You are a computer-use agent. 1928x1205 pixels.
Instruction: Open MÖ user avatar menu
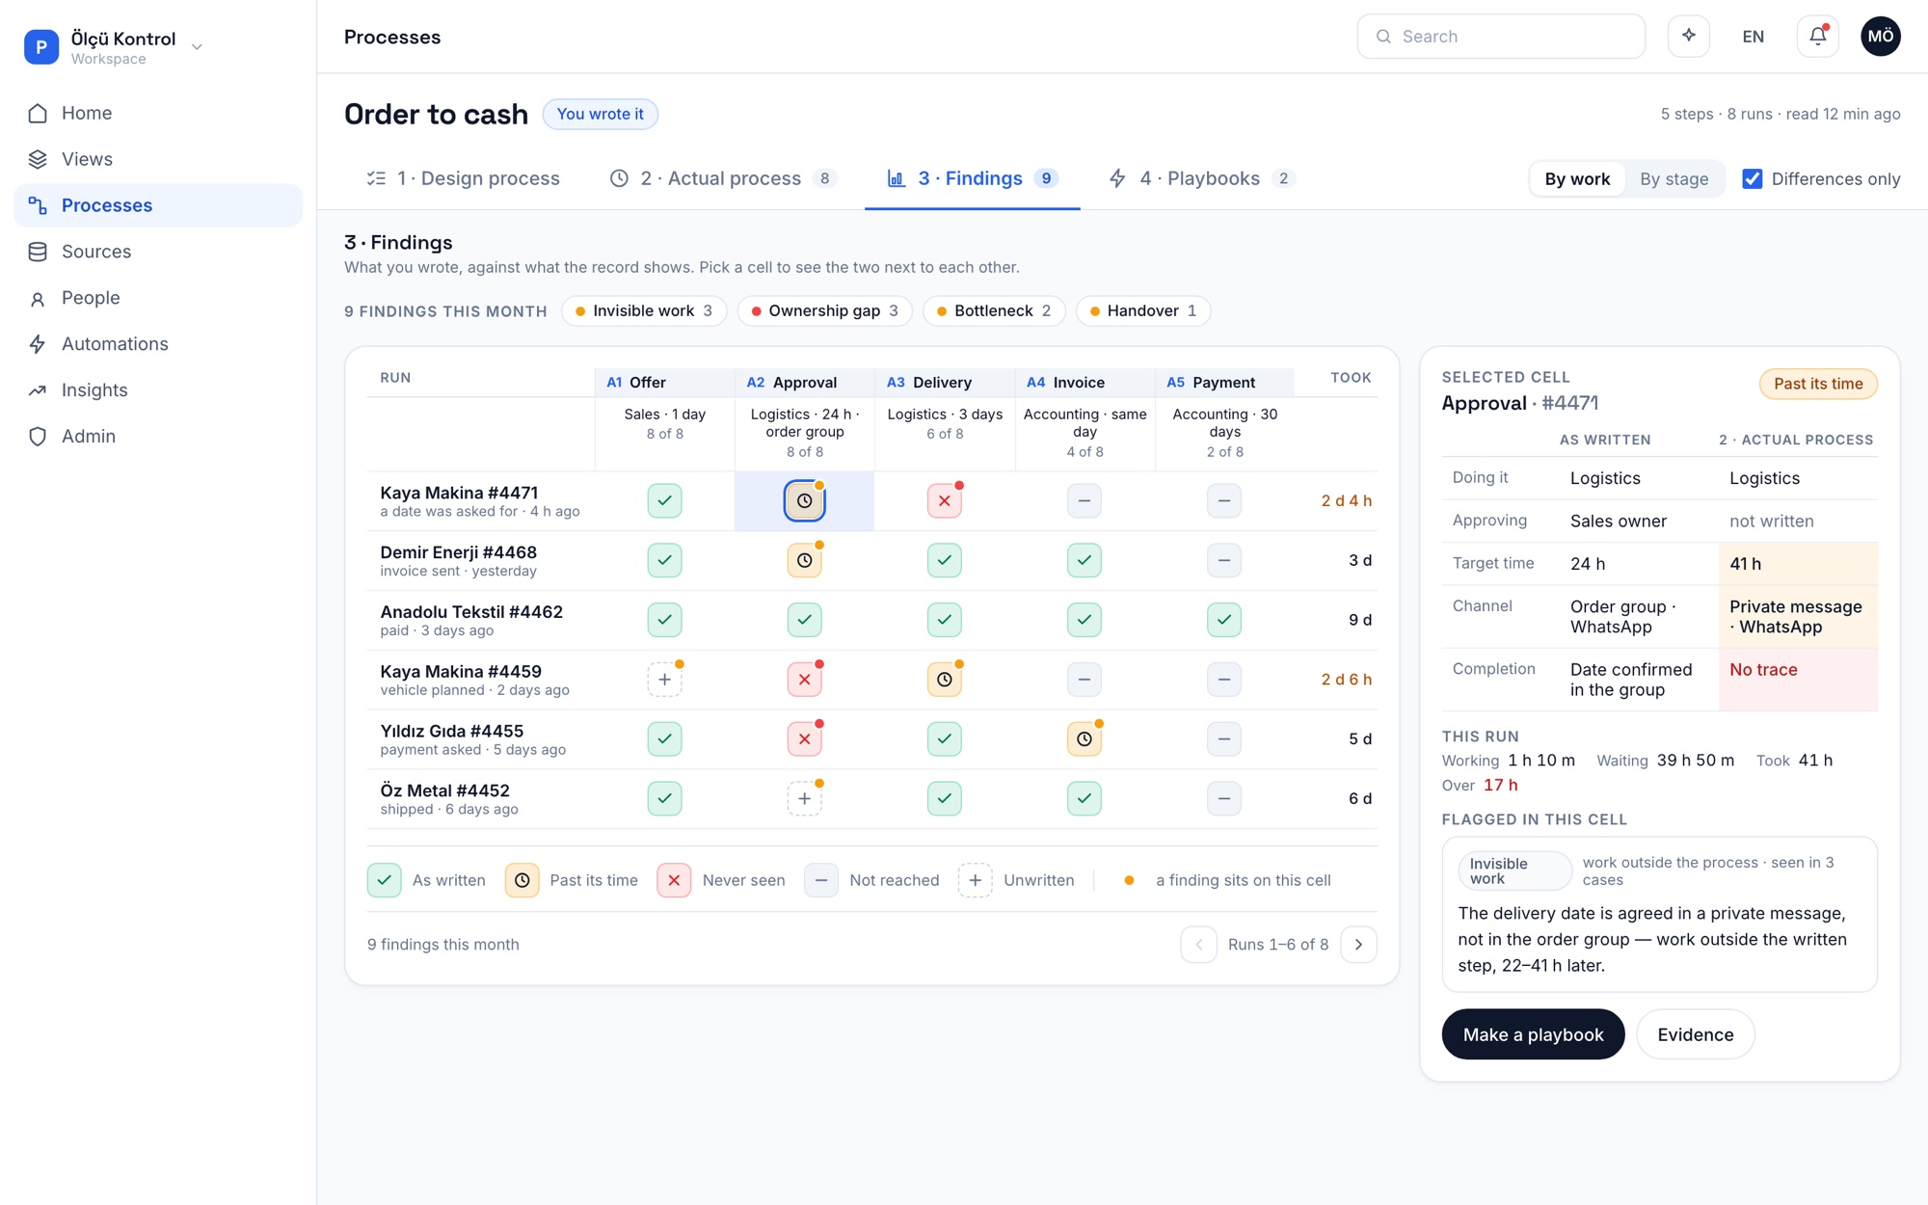pos(1880,37)
